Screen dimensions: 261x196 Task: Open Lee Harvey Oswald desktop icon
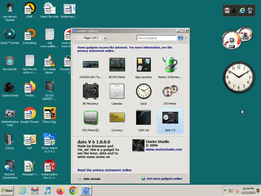coord(10,12)
